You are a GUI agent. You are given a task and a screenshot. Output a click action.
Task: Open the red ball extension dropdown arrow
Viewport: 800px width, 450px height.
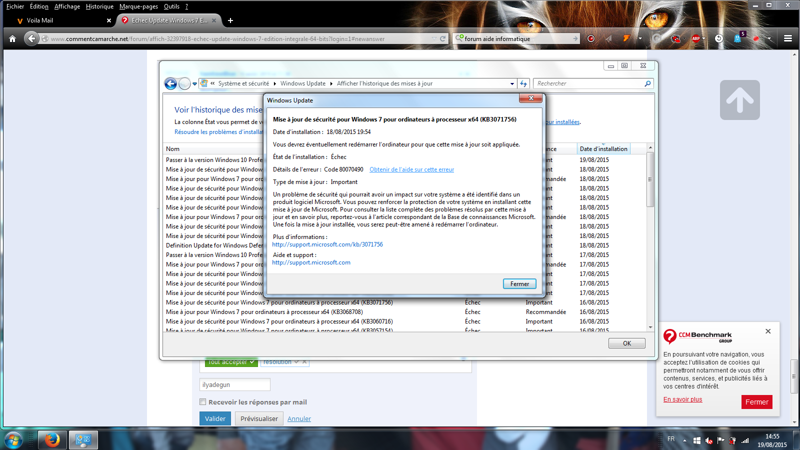(x=769, y=38)
